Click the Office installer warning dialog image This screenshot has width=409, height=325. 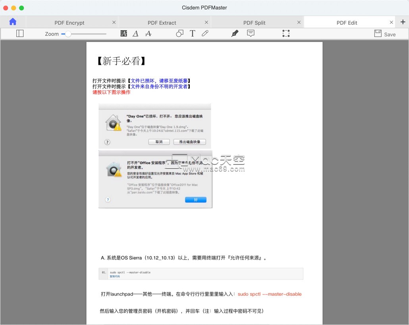click(x=156, y=180)
